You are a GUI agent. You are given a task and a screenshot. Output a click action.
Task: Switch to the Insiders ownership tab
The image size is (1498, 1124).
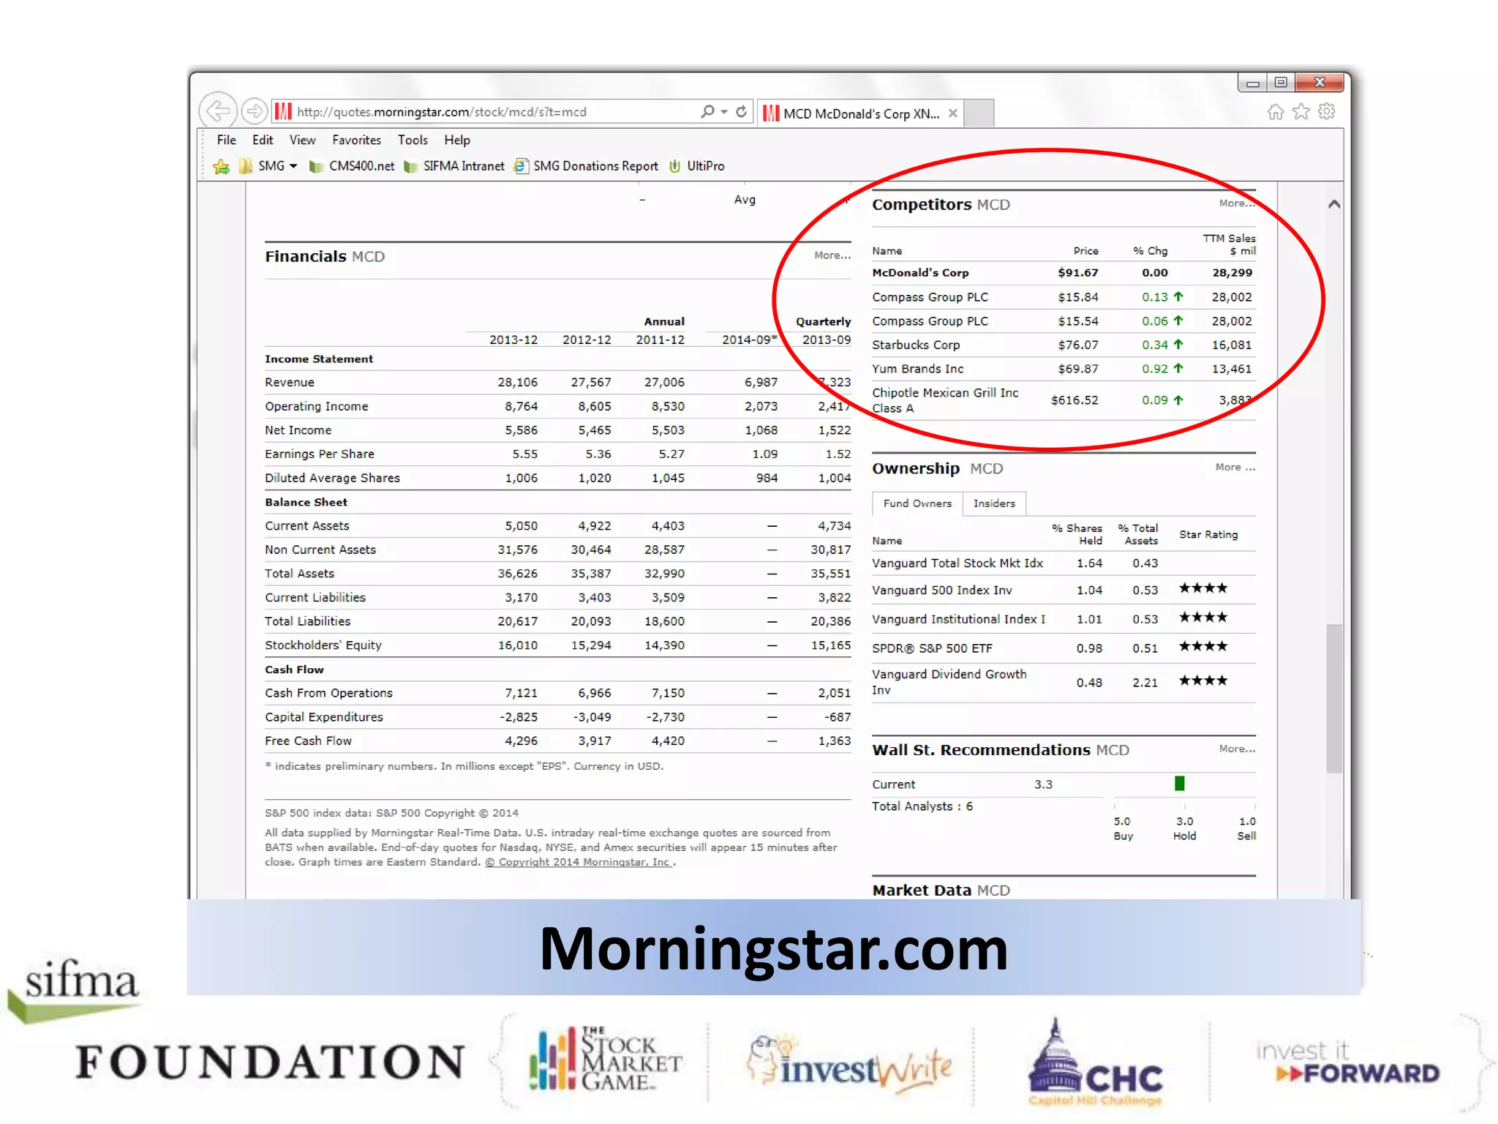click(x=994, y=503)
